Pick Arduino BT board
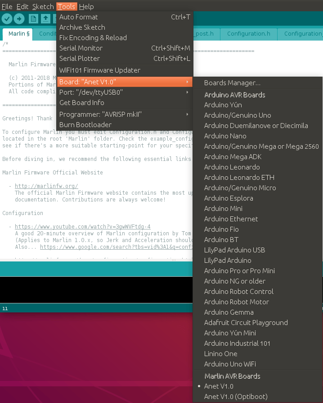The height and width of the screenshot is (403, 323). point(258,239)
